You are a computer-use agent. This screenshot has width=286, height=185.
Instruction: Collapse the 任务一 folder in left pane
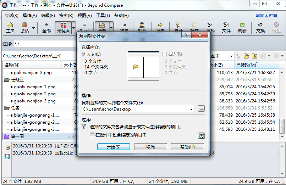tap(7, 108)
